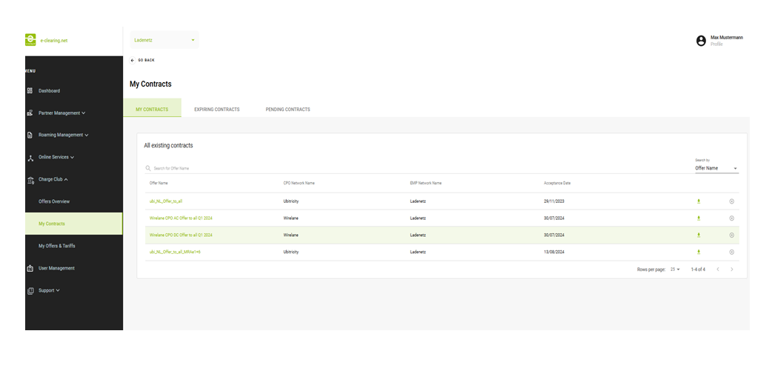This screenshot has height=368, width=772.
Task: Open User Management in the sidebar
Action: pyautogui.click(x=56, y=268)
